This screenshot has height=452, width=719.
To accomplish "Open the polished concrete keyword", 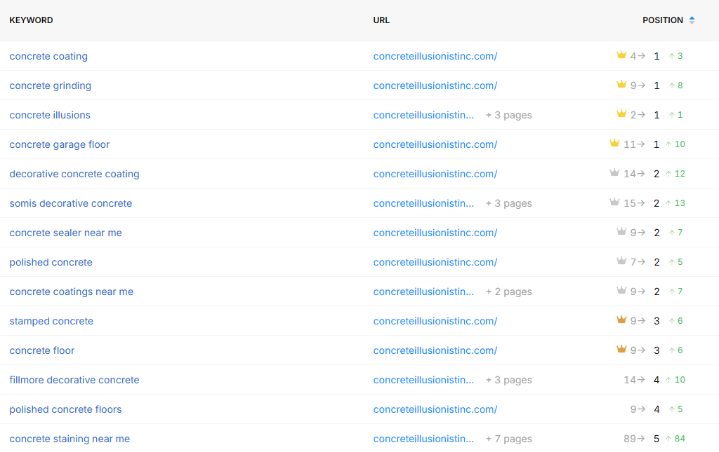I will [51, 262].
